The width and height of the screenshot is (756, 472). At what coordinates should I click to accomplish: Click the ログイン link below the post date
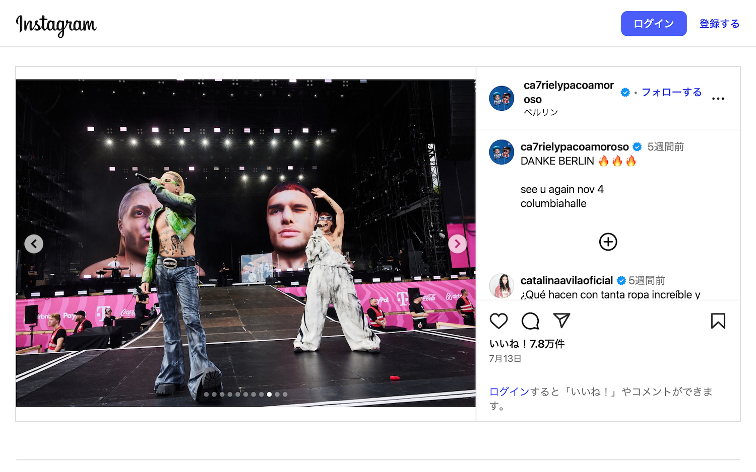point(509,391)
